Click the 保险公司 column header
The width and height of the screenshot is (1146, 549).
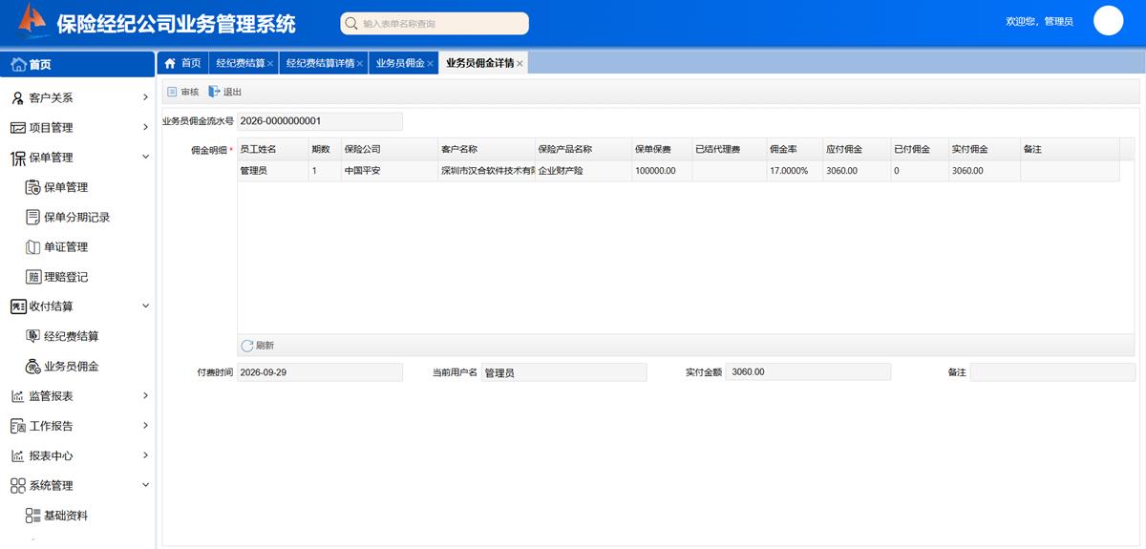[389, 149]
